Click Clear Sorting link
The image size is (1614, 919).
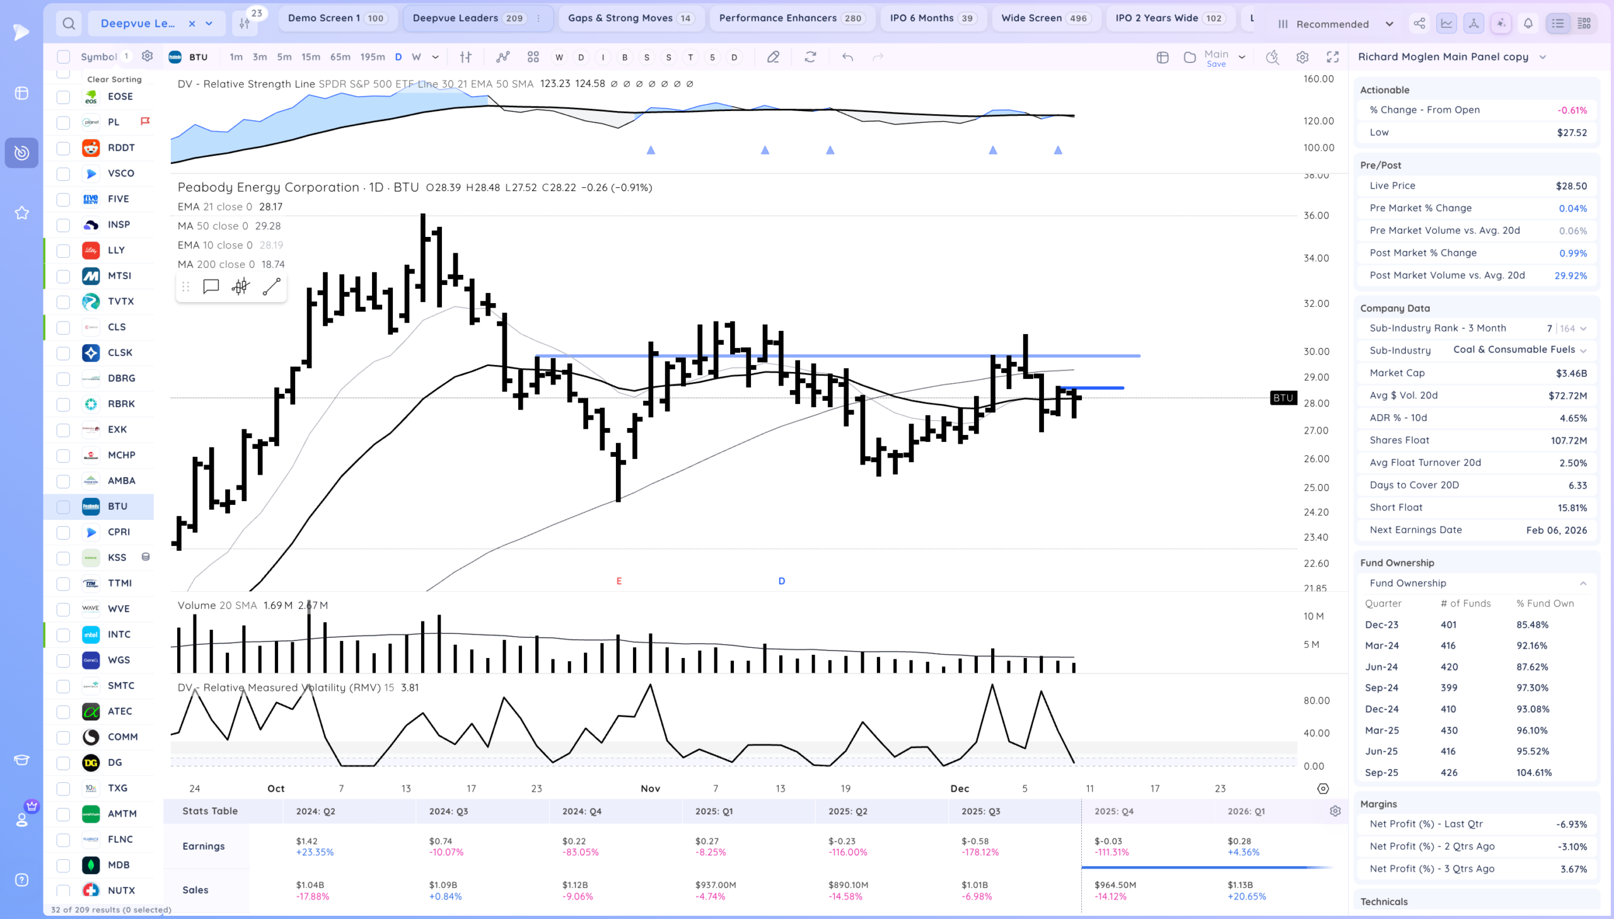[x=114, y=79]
